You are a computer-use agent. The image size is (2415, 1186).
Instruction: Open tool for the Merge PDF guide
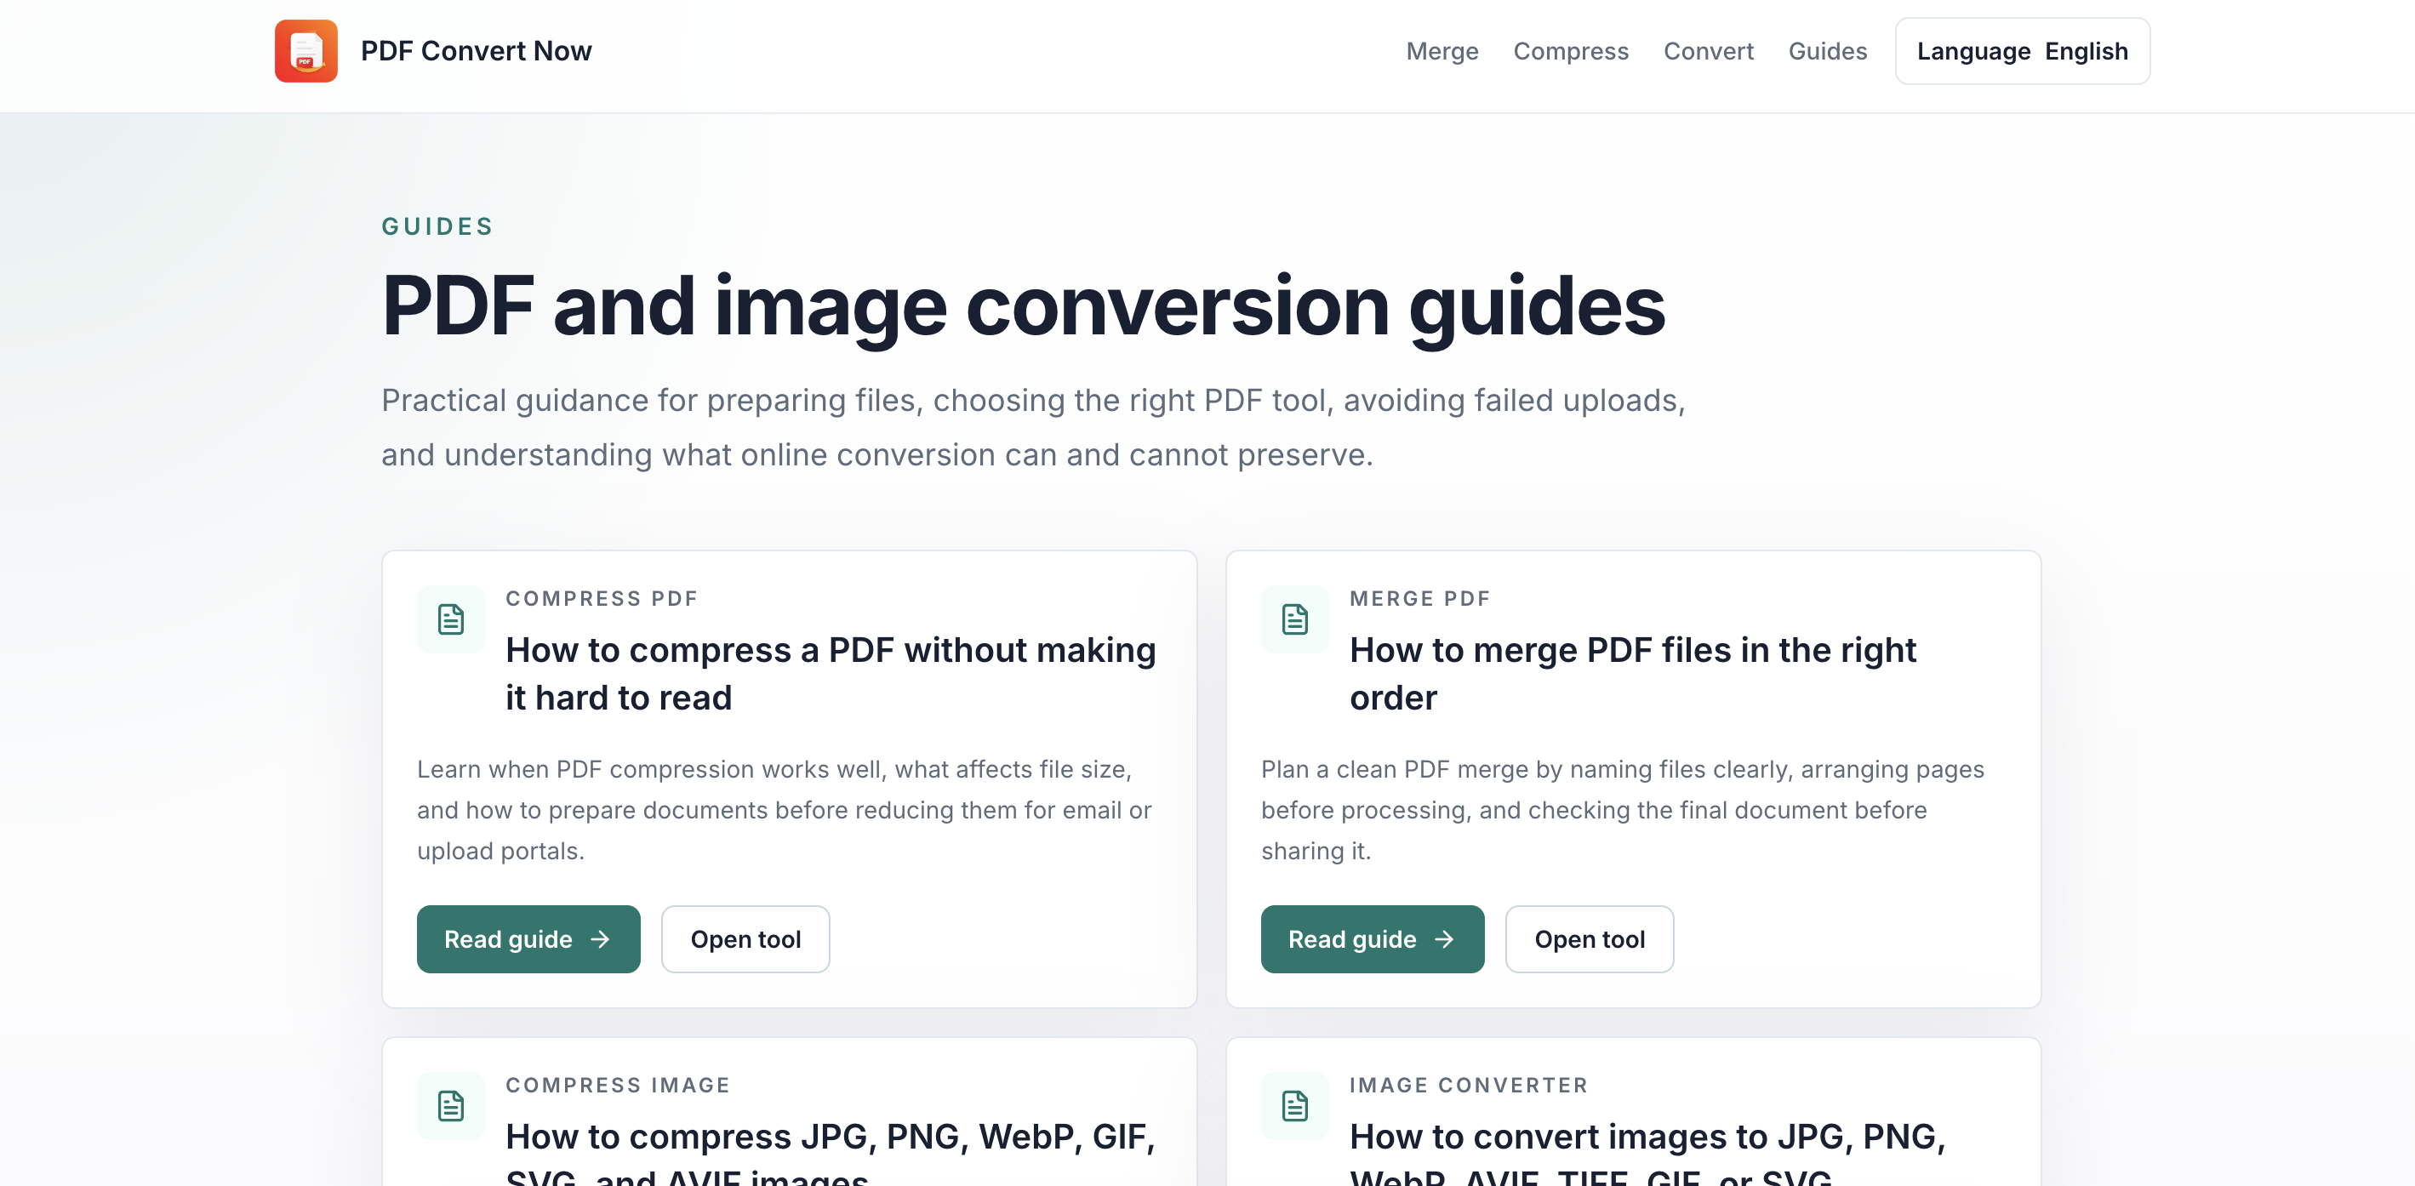(x=1589, y=939)
